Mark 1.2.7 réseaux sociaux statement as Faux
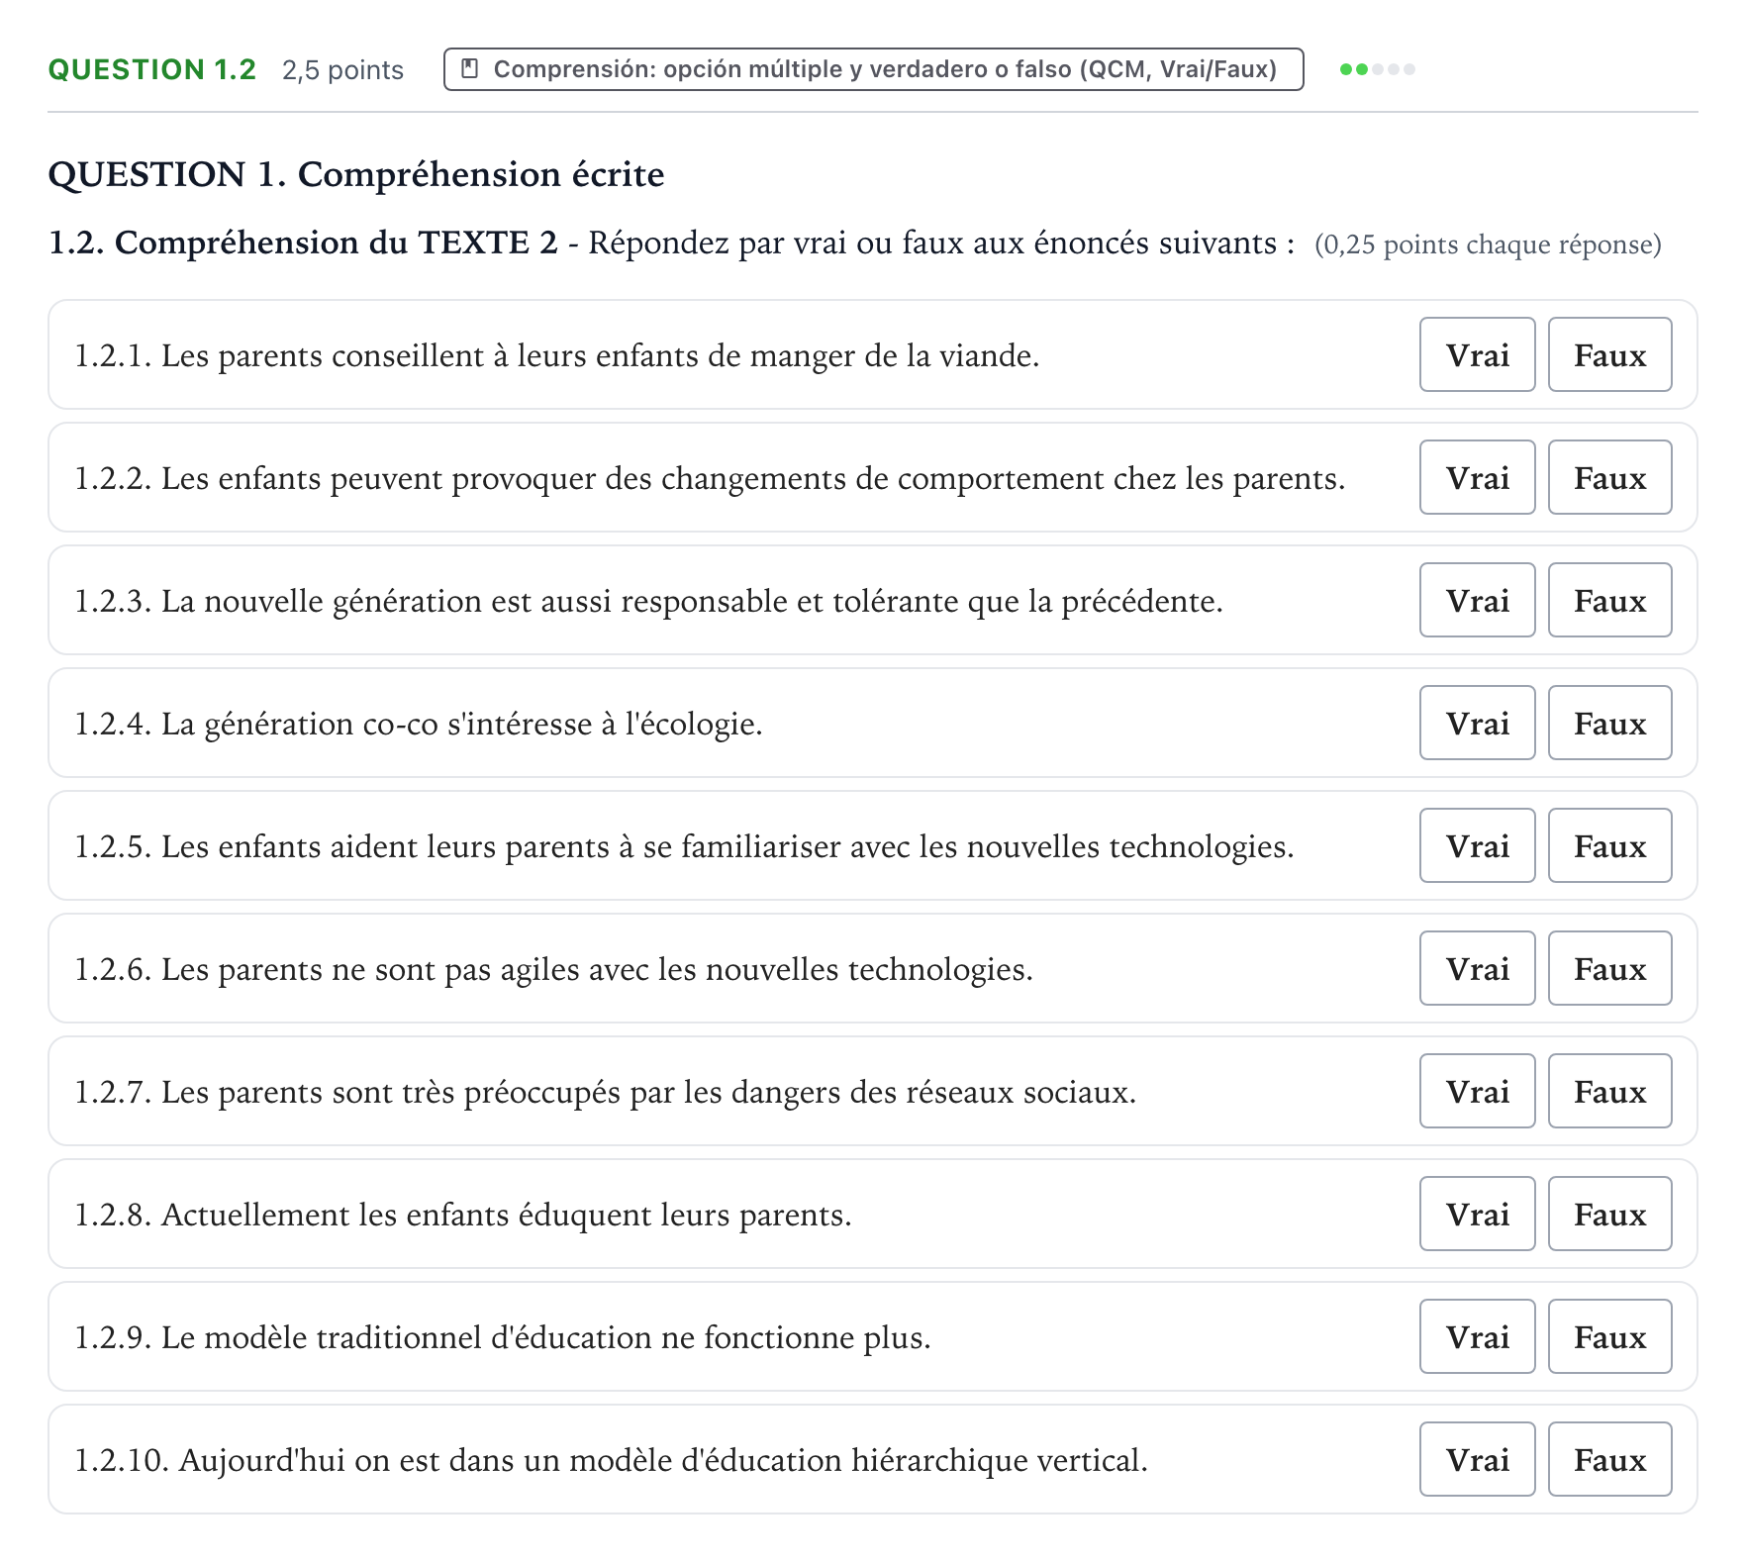Viewport: 1746px width, 1562px height. point(1609,1091)
